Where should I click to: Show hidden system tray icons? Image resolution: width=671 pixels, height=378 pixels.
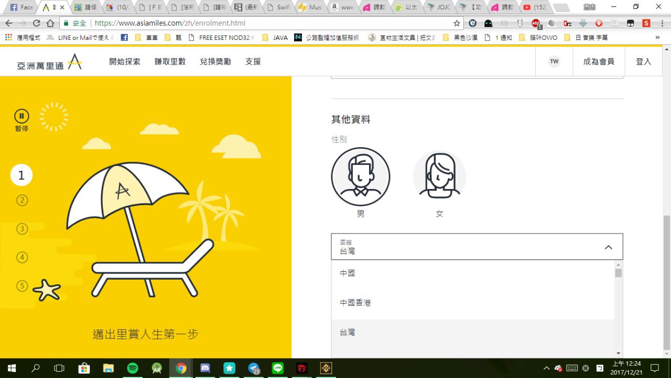(x=547, y=368)
